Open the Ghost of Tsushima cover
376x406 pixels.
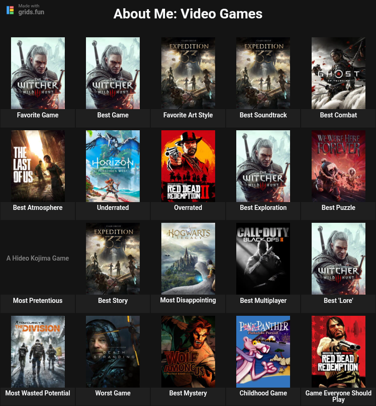pyautogui.click(x=338, y=73)
